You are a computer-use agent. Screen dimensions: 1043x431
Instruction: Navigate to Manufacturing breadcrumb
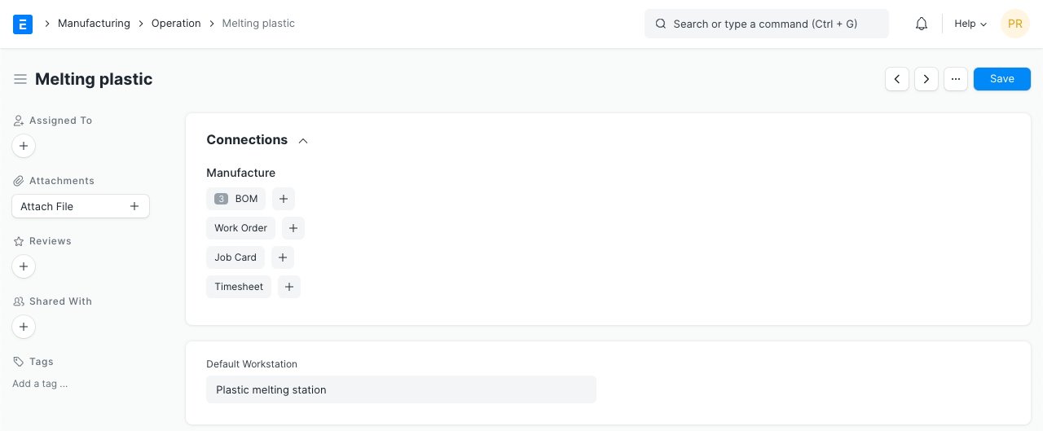coord(94,24)
